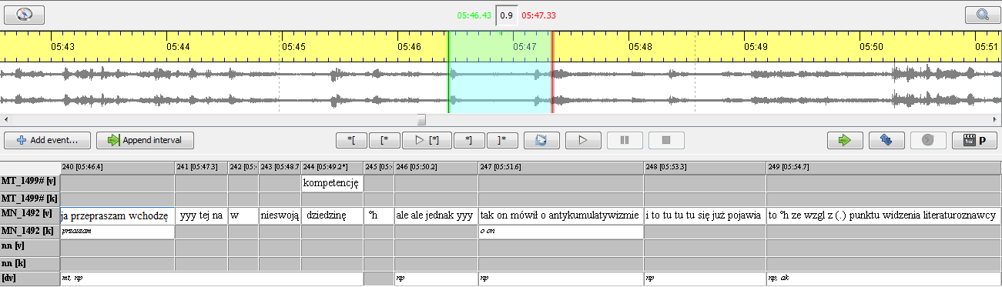Click the Append interval button
Screen dimensions: 1002x287
[145, 140]
